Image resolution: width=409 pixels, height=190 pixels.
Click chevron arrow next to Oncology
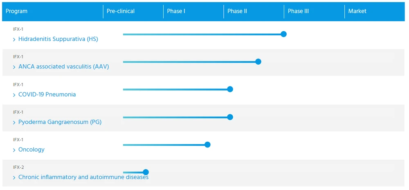(14, 150)
